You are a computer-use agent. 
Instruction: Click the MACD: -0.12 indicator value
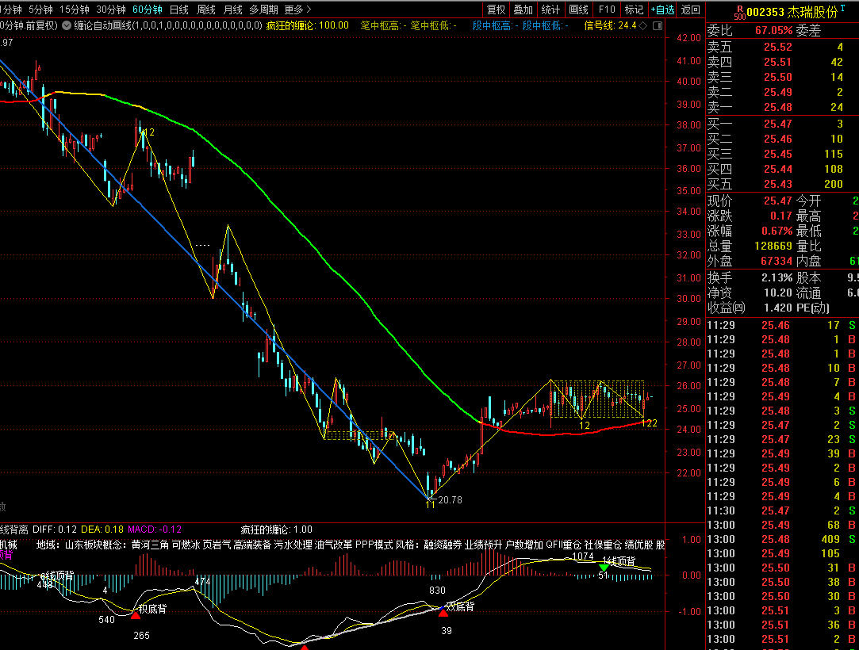click(155, 530)
